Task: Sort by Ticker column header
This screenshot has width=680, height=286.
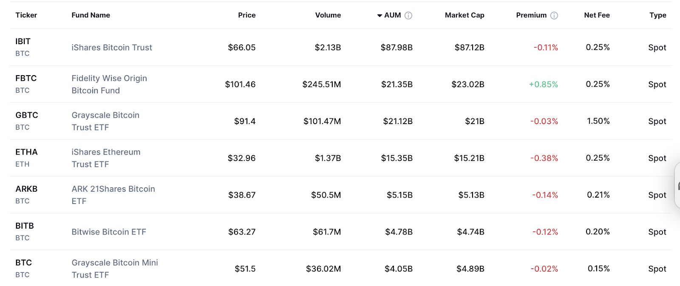Action: (x=26, y=15)
